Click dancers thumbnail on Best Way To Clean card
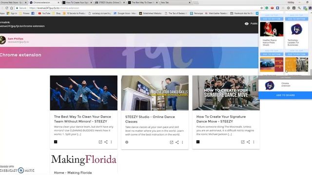Image resolution: width=312 pixels, height=175 pixels. click(x=83, y=93)
